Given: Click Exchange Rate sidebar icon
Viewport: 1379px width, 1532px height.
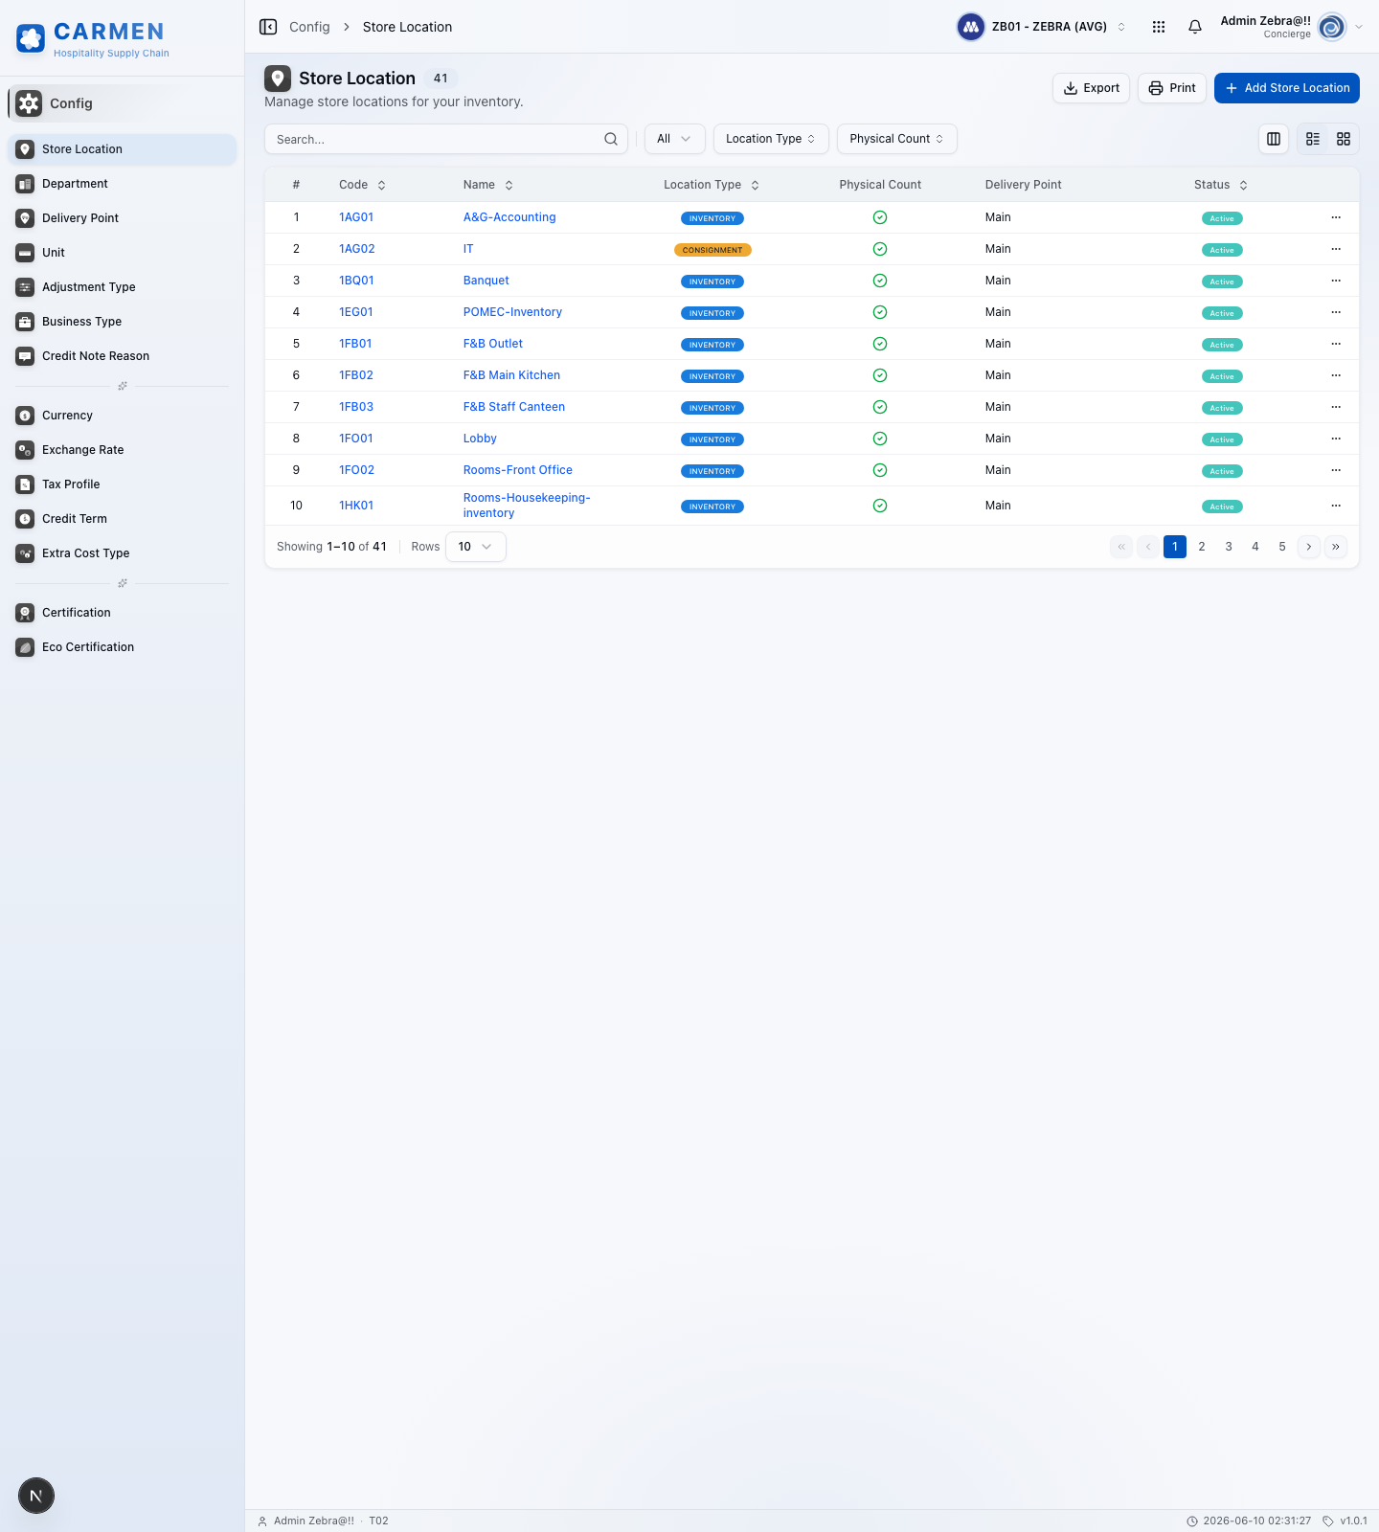Looking at the screenshot, I should click(x=26, y=450).
